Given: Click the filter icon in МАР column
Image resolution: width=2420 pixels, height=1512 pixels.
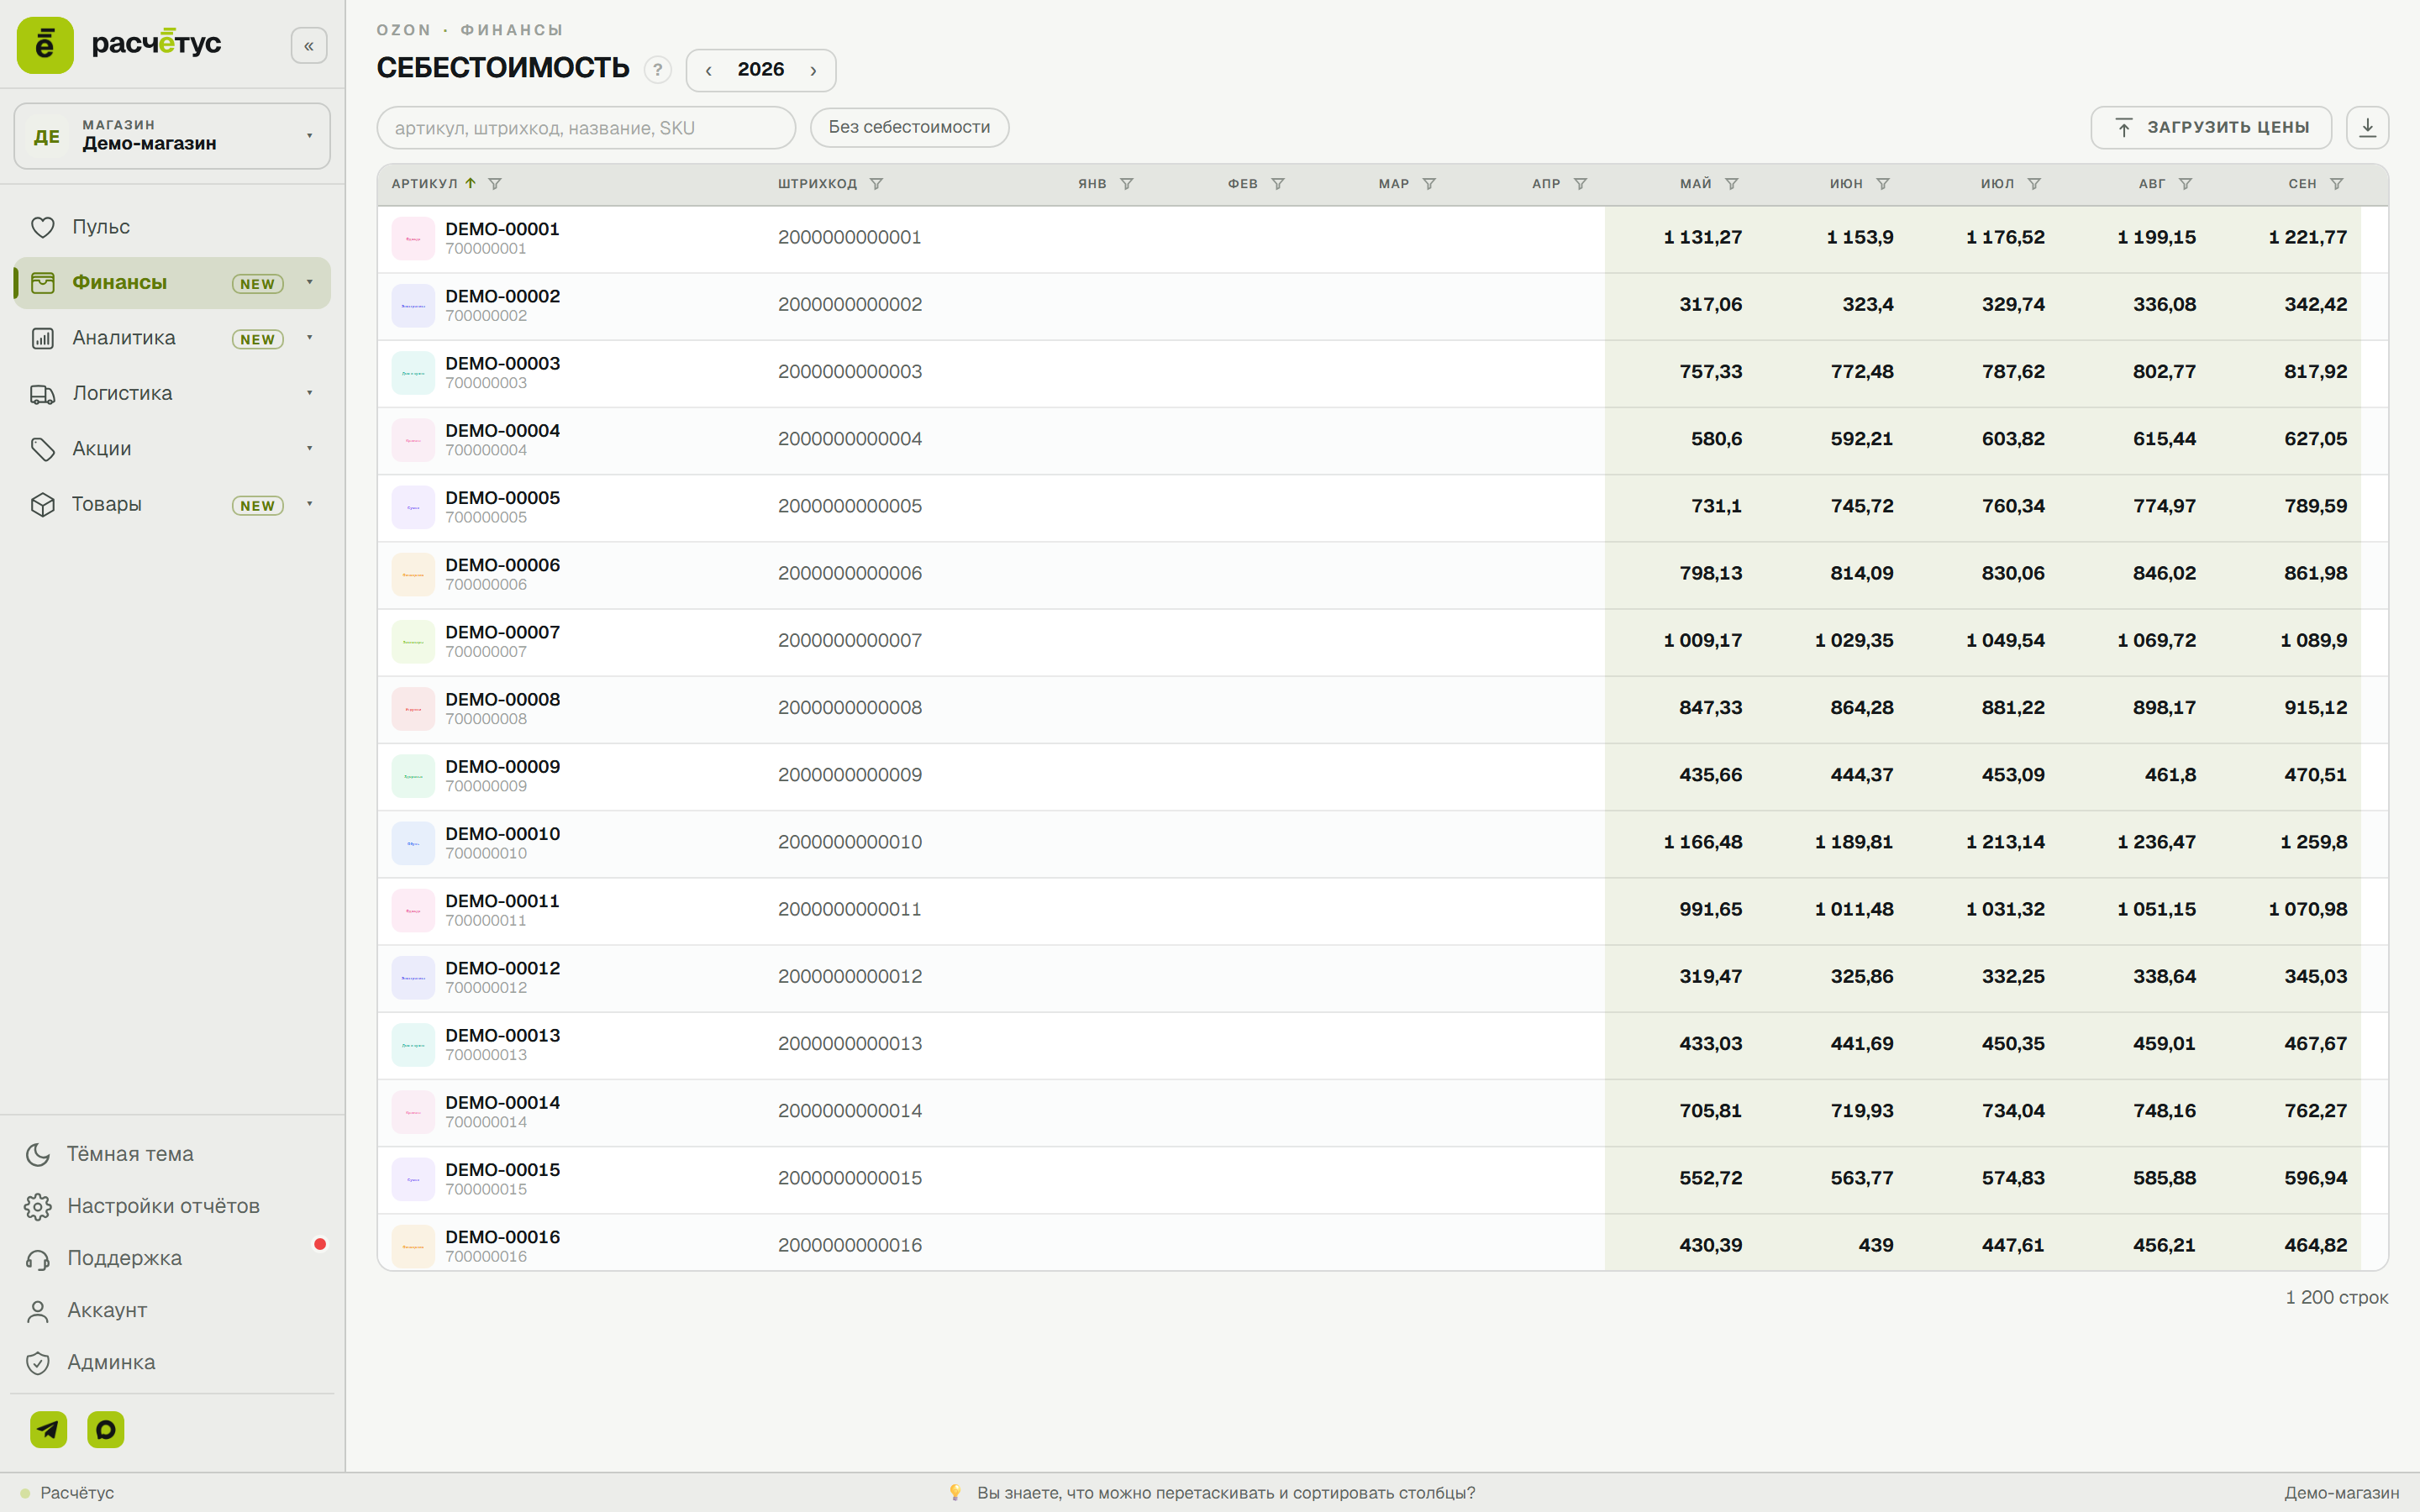Looking at the screenshot, I should point(1429,184).
